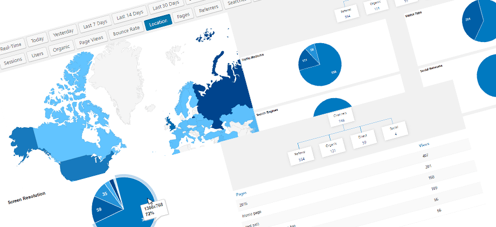
Task: Click the 407 views value
Action: (x=426, y=156)
